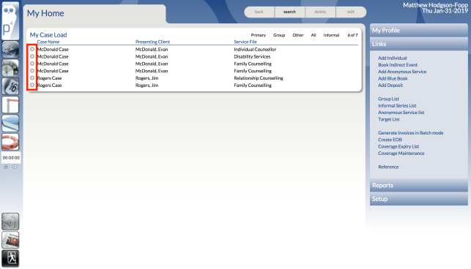Open the Reference link
This screenshot has height=269, width=471.
pos(388,167)
